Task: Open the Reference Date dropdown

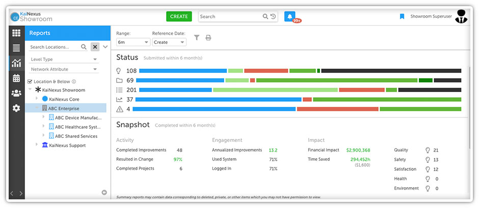Action: click(x=169, y=42)
